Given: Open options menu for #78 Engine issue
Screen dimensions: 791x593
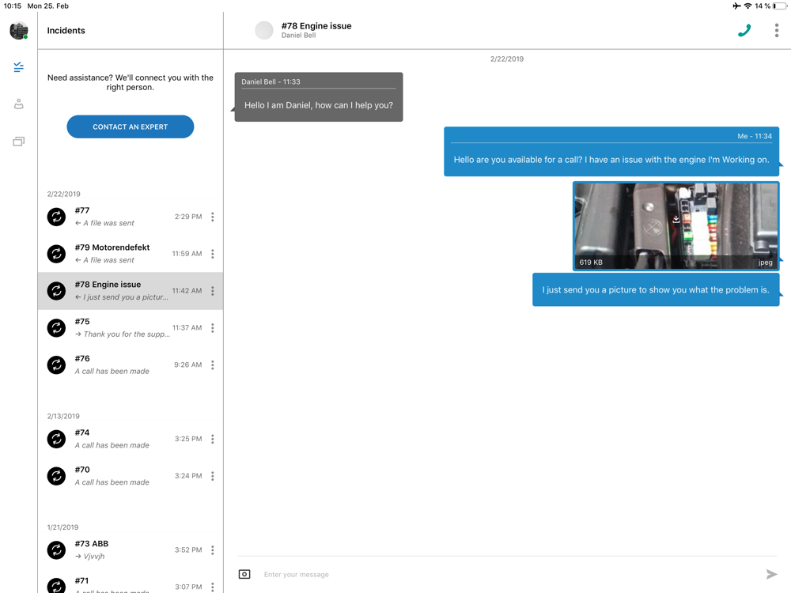Looking at the screenshot, I should pyautogui.click(x=212, y=291).
